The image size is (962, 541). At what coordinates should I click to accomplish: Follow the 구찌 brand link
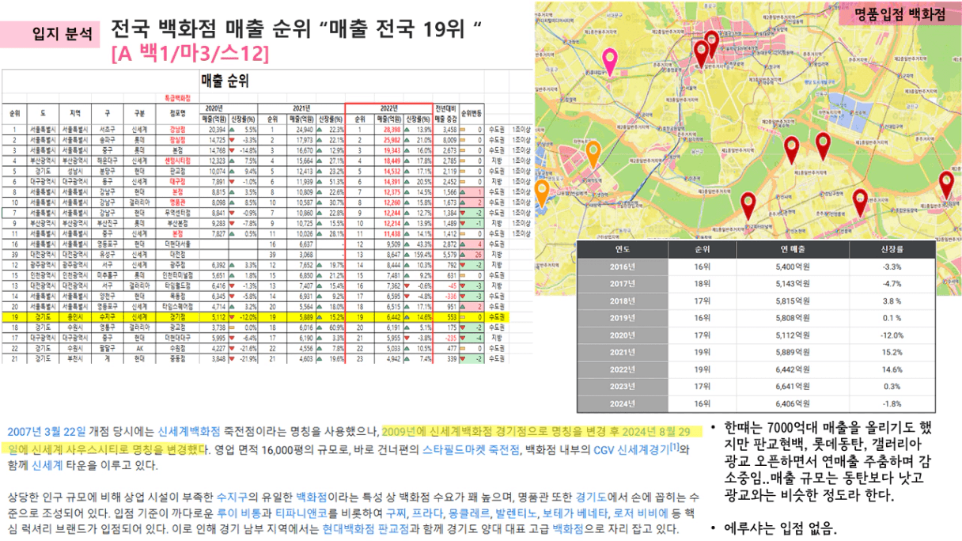pyautogui.click(x=397, y=512)
